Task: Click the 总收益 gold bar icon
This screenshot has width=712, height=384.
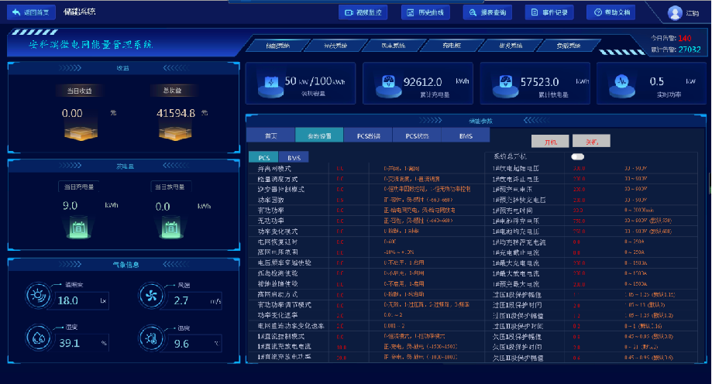Action: (x=175, y=133)
